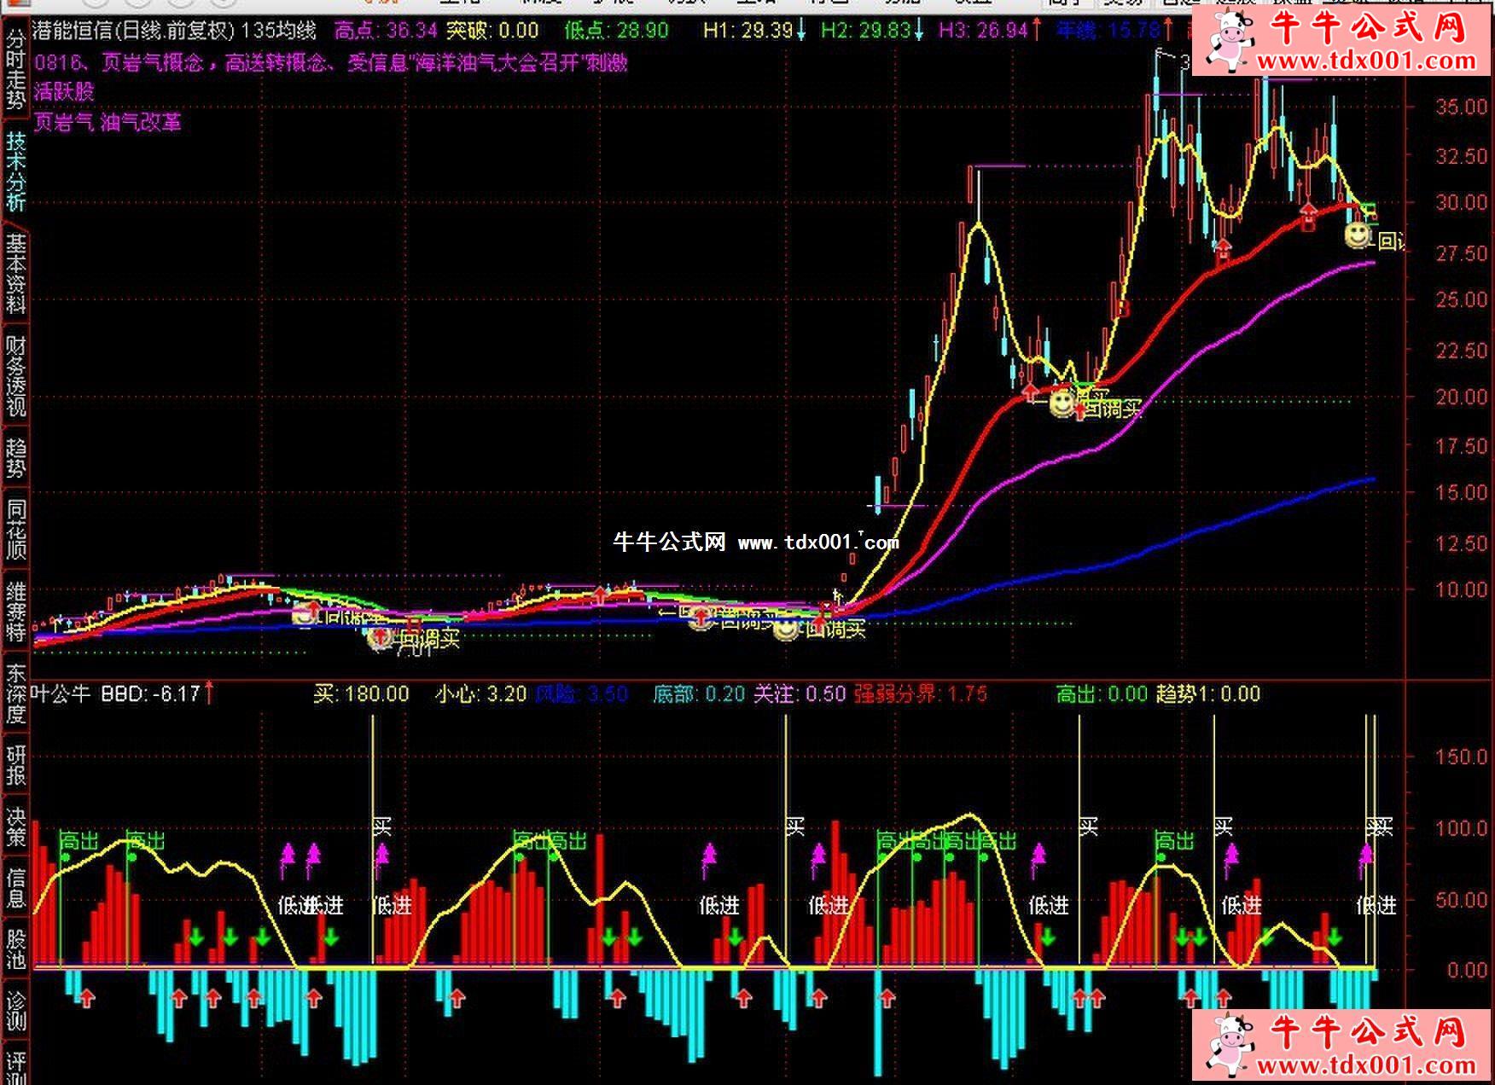This screenshot has height=1085, width=1495.
Task: Click the red up arrow next to BBD value
Action: [x=209, y=693]
